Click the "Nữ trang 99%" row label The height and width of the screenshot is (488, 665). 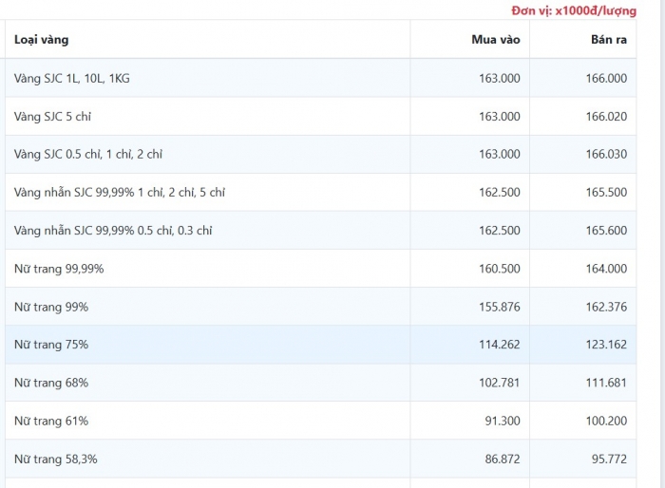tap(51, 307)
